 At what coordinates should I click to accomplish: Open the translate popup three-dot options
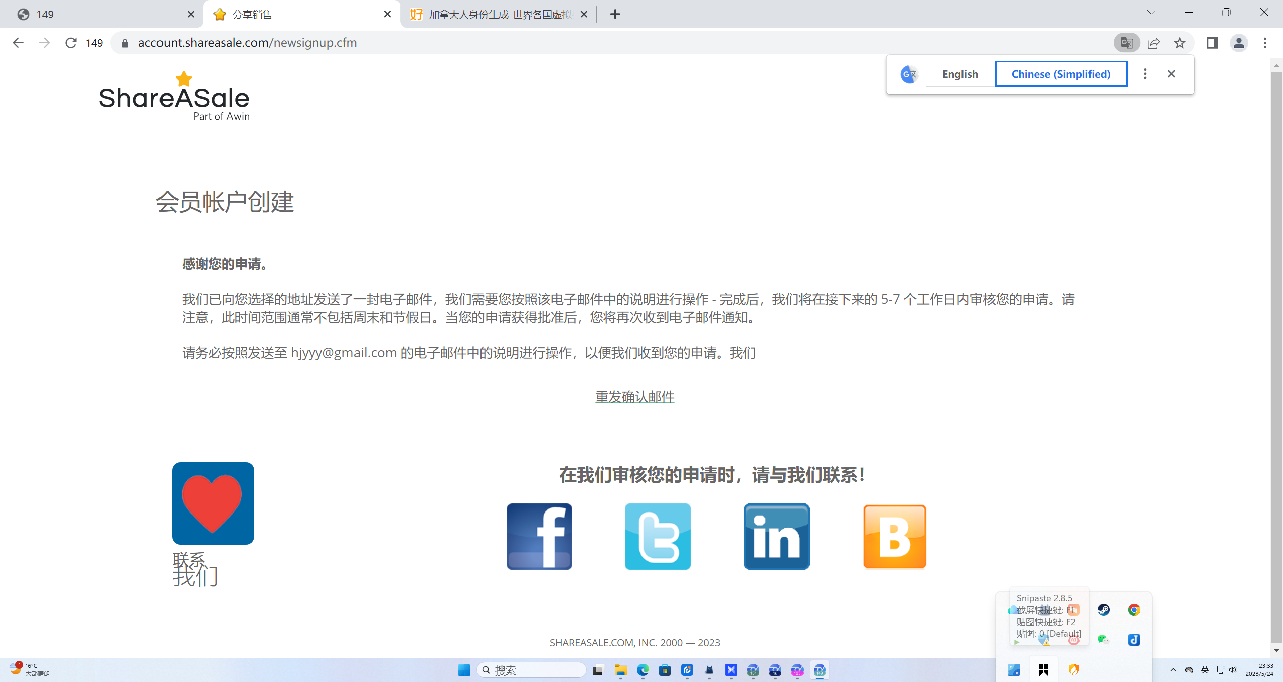(1145, 73)
